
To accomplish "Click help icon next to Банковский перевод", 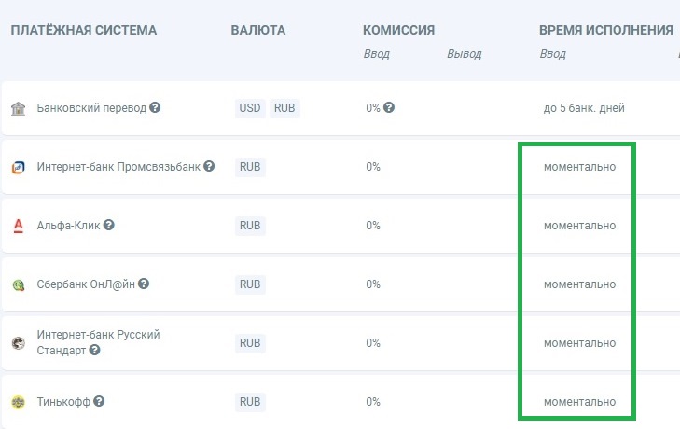I will coord(155,107).
